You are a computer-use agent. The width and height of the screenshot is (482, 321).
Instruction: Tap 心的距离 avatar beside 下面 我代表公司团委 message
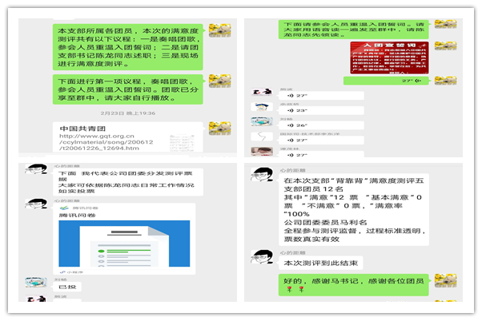click(36, 169)
